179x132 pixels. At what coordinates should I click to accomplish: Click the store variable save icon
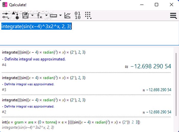tap(26, 16)
